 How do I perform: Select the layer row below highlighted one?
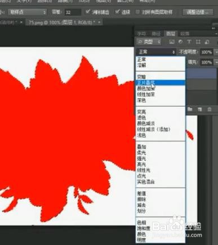pyautogui.click(x=201, y=84)
